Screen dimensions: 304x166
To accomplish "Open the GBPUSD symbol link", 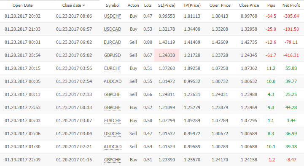I will click(x=113, y=55).
